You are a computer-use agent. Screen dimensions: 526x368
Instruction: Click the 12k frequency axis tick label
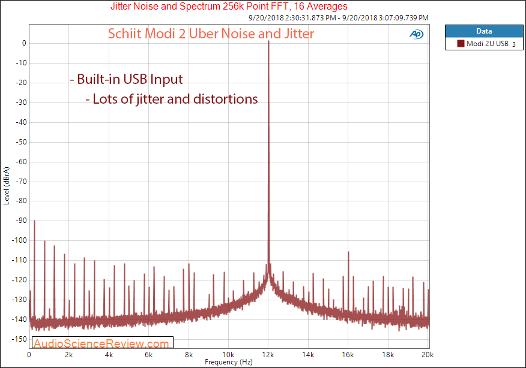tap(268, 355)
